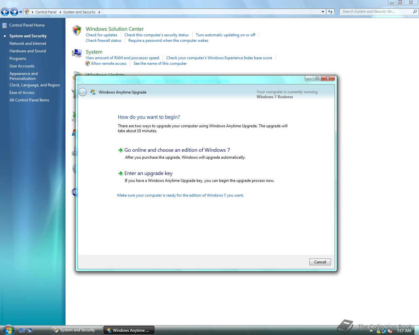Click the Windows Solution Center shield icon
Viewport: 419px width, 335px height.
tap(77, 30)
